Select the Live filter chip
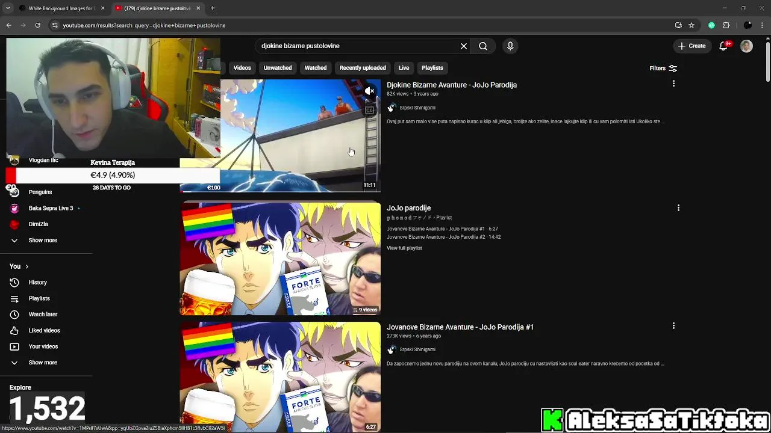 (404, 67)
